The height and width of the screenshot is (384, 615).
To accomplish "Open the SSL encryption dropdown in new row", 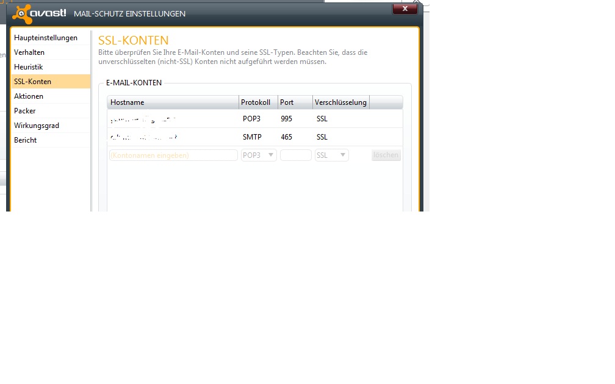I will (332, 155).
